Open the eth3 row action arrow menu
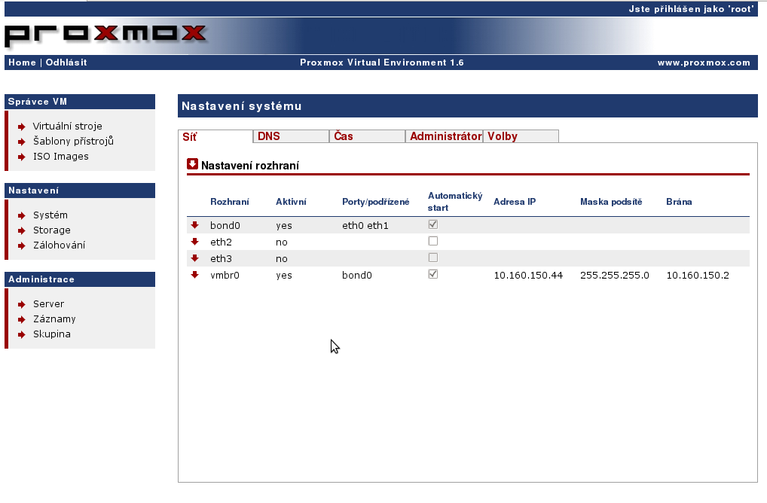The width and height of the screenshot is (767, 503). pyautogui.click(x=194, y=258)
